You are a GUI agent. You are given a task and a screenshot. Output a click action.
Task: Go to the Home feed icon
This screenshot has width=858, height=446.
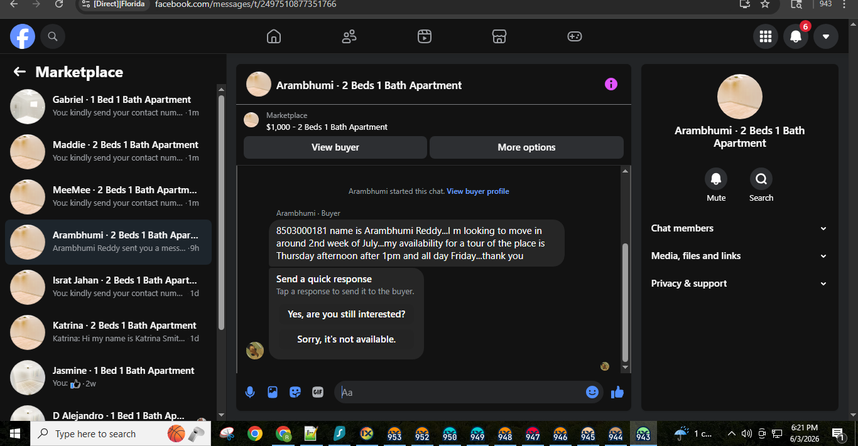pyautogui.click(x=274, y=36)
